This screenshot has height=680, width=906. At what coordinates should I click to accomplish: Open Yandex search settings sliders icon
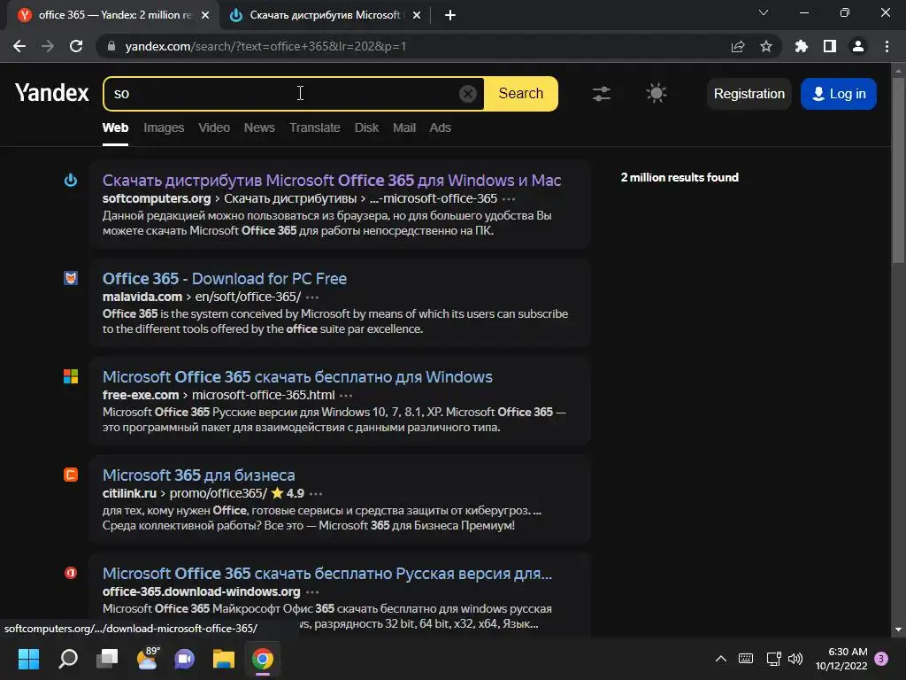click(602, 94)
